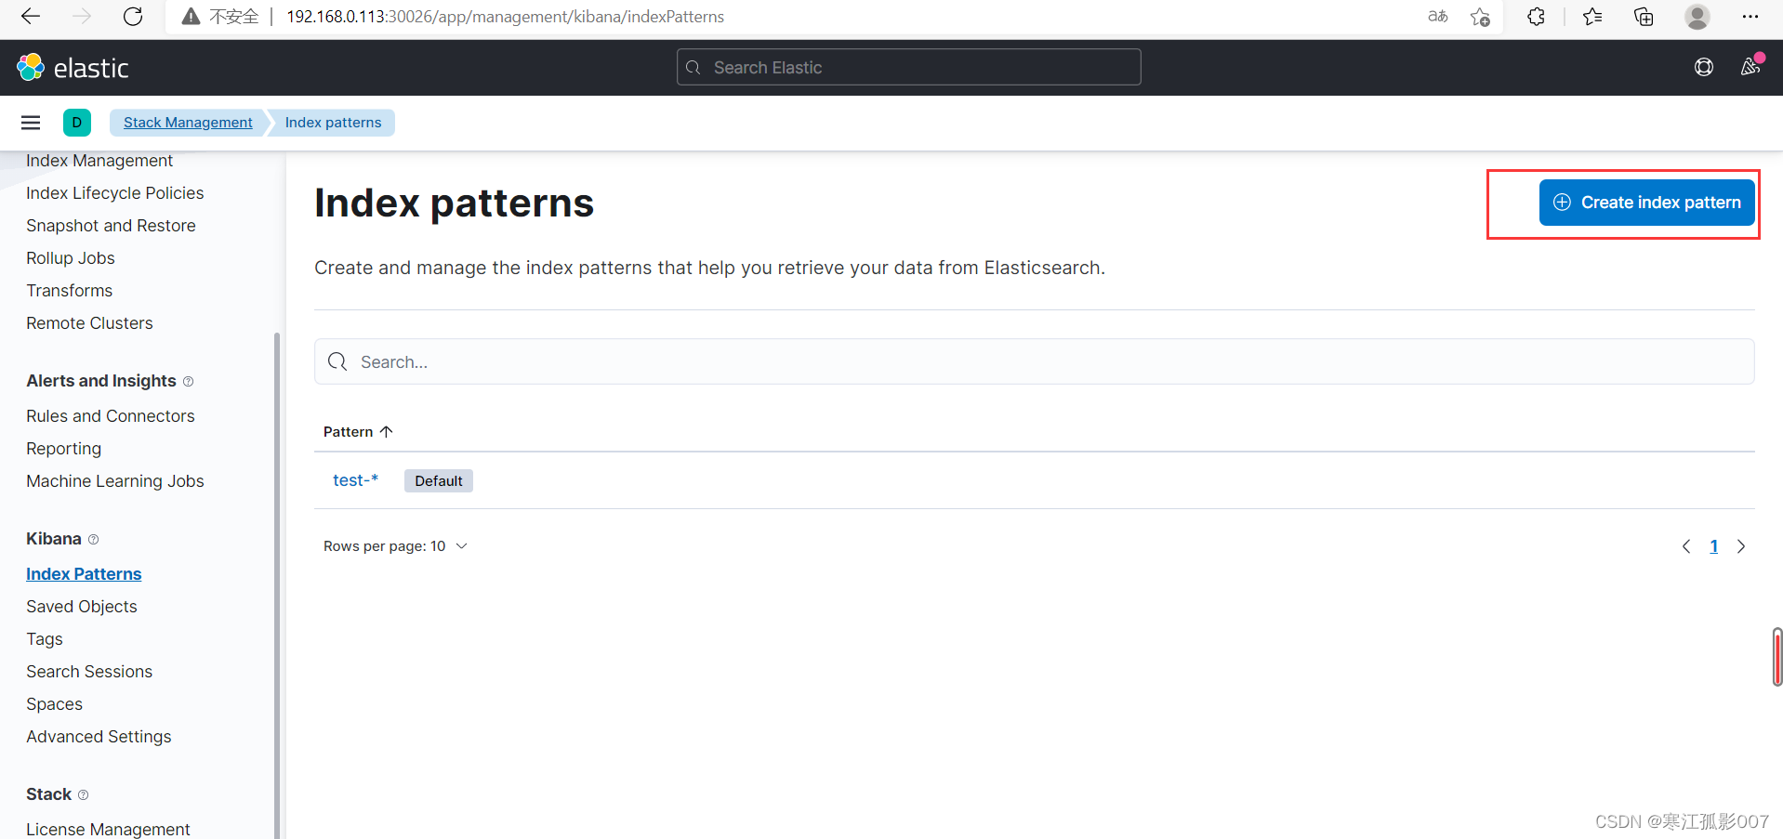Image resolution: width=1783 pixels, height=839 pixels.
Task: Click info icon next to Alerts and Insights
Action: coord(188,382)
